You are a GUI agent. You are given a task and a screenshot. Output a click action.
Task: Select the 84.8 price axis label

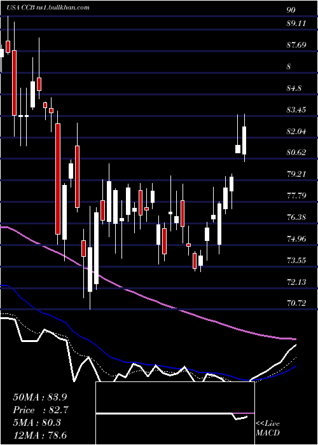(x=294, y=88)
